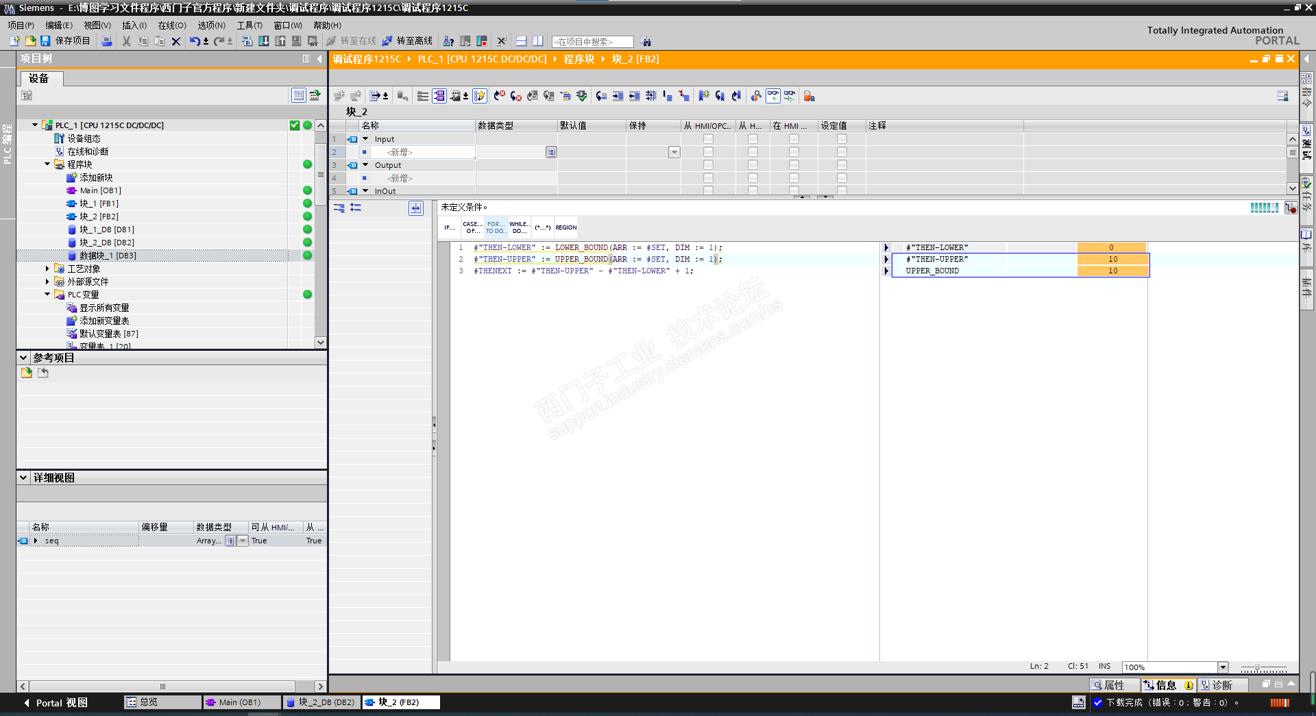Click the split editor horizontally icon
The image size is (1316, 716).
coord(522,41)
